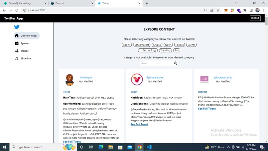268x151 pixels.
Task: Click the Timeline person icon
Action: [x=17, y=58]
